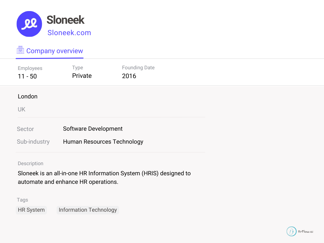Screen dimensions: 324x243
Task: Select the Company overview tab
Action: click(x=54, y=51)
